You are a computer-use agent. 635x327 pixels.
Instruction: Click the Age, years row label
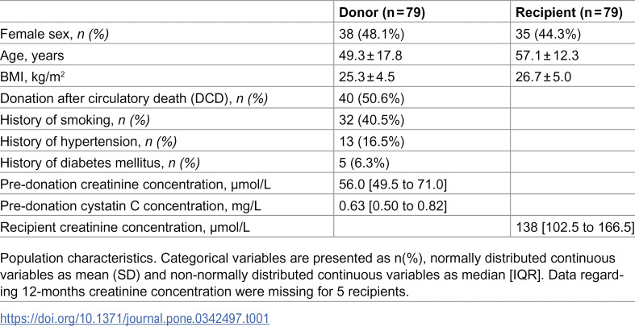(32, 56)
